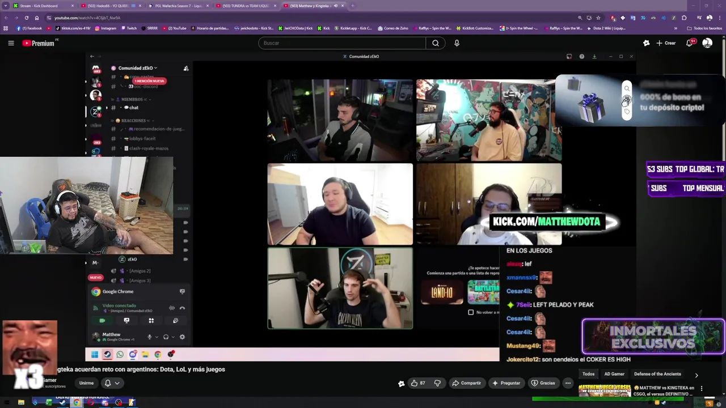Open Discord user settings gear

[182, 337]
